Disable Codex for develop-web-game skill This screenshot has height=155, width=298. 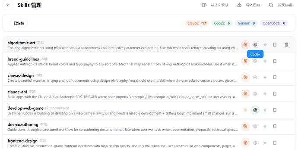tap(255, 110)
